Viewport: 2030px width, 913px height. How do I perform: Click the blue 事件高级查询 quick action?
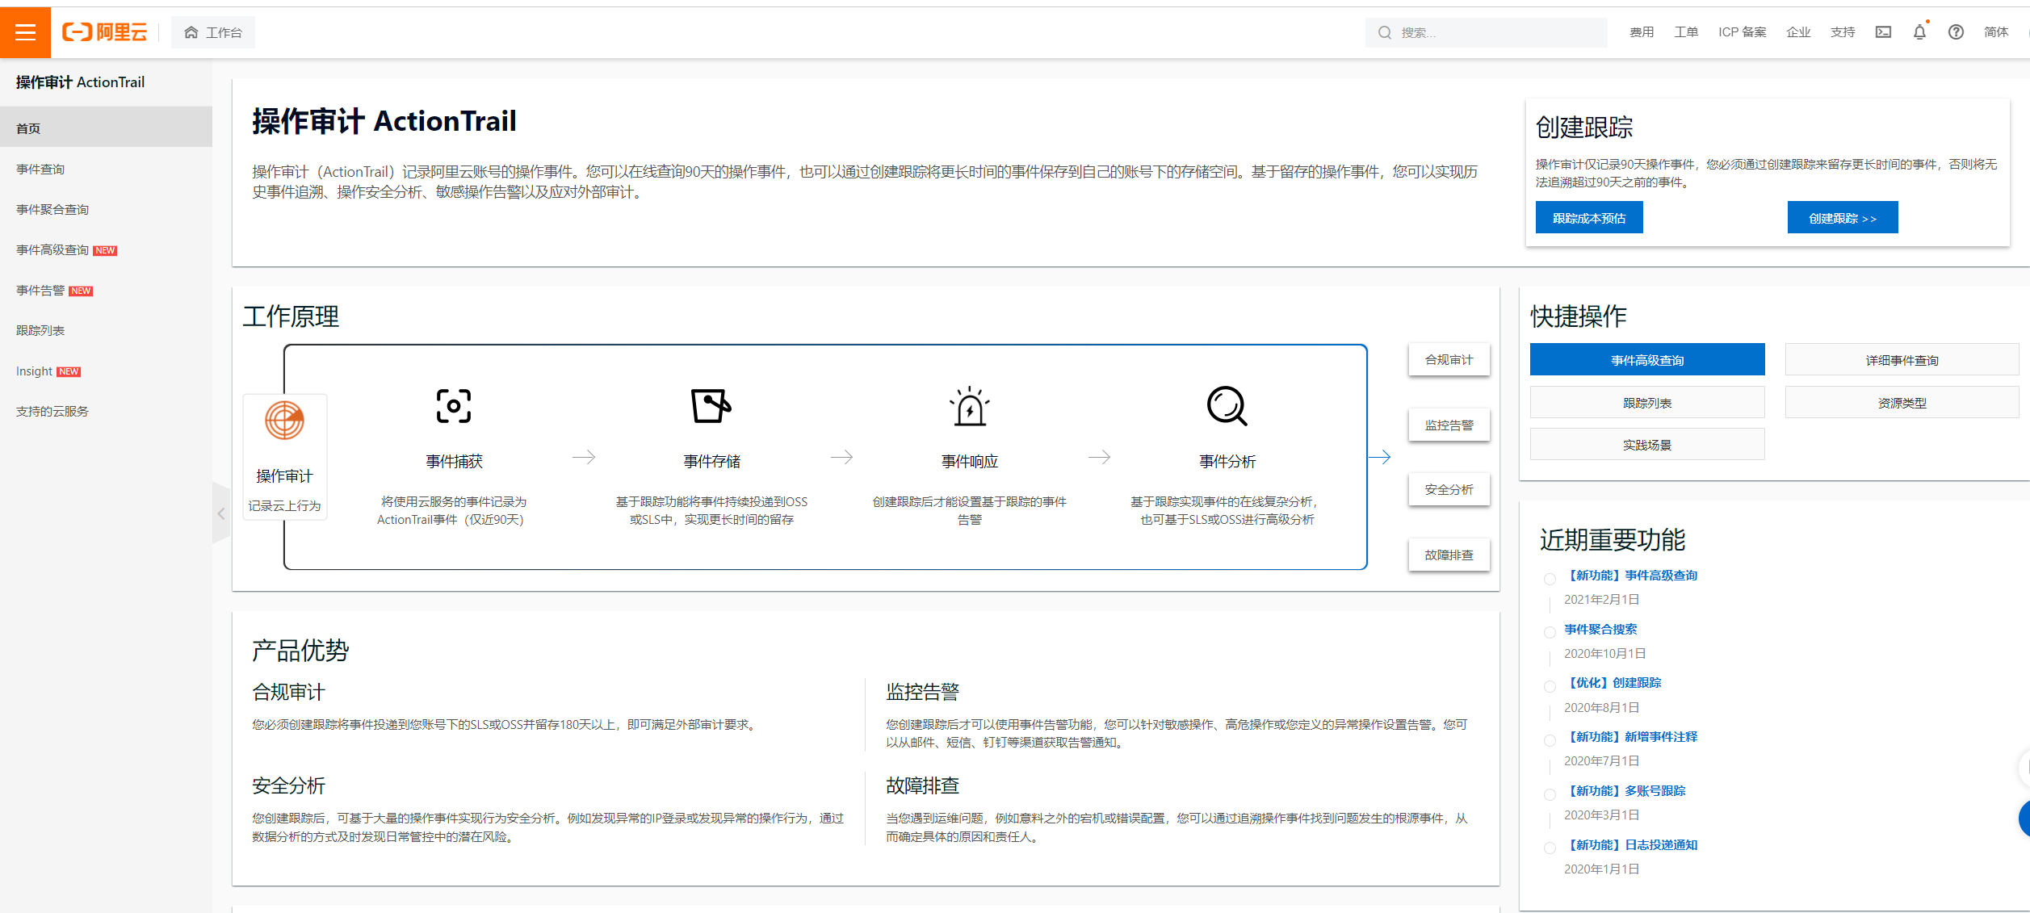[1646, 360]
